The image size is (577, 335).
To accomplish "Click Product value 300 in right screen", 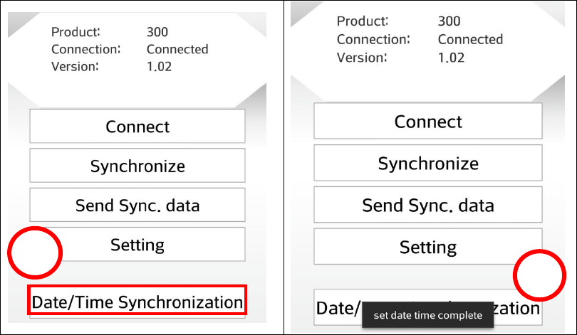I will 449,21.
